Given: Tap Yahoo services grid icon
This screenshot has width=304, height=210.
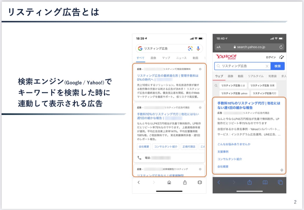Looking at the screenshot, I should [281, 57].
